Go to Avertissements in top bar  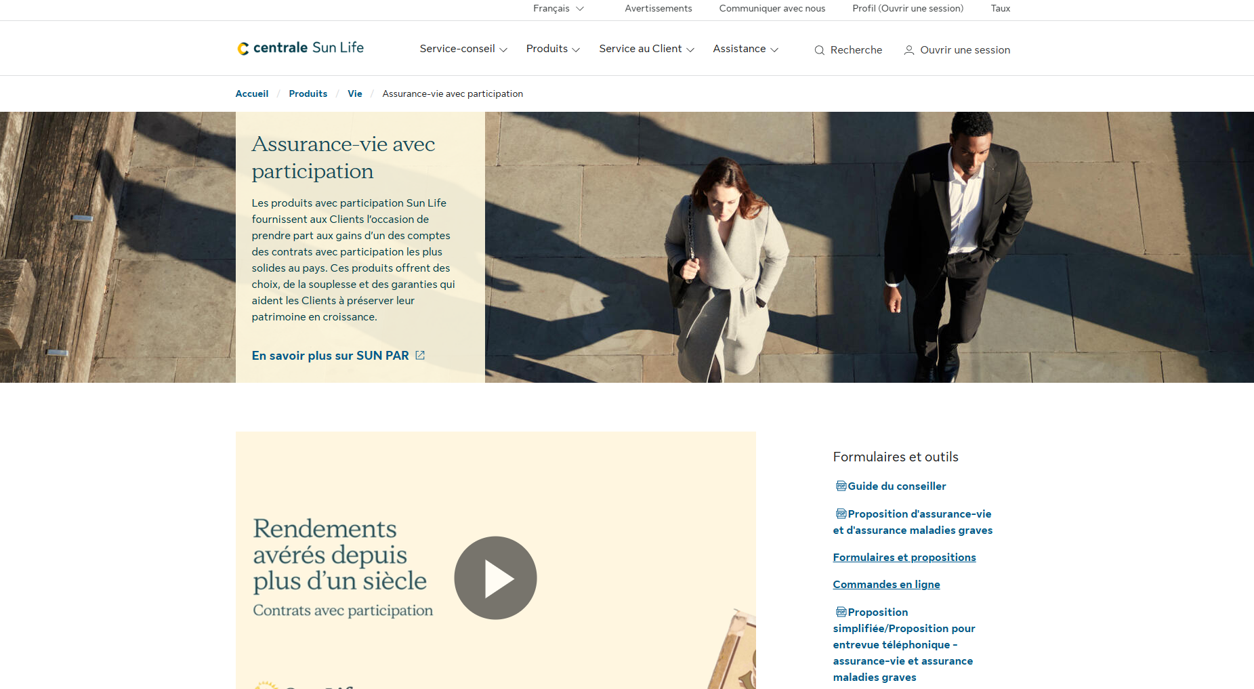658,9
